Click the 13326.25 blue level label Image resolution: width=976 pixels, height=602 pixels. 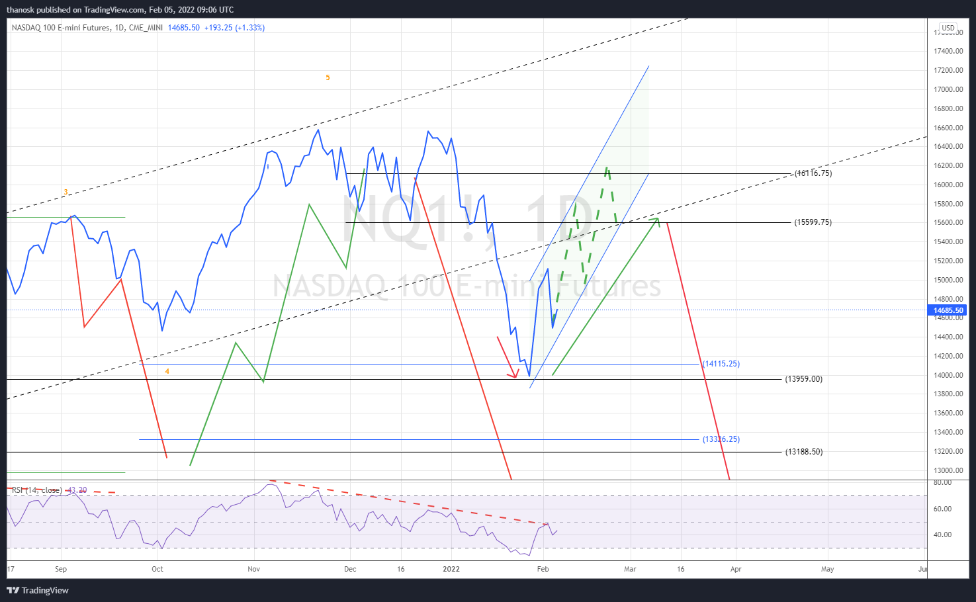pos(721,439)
